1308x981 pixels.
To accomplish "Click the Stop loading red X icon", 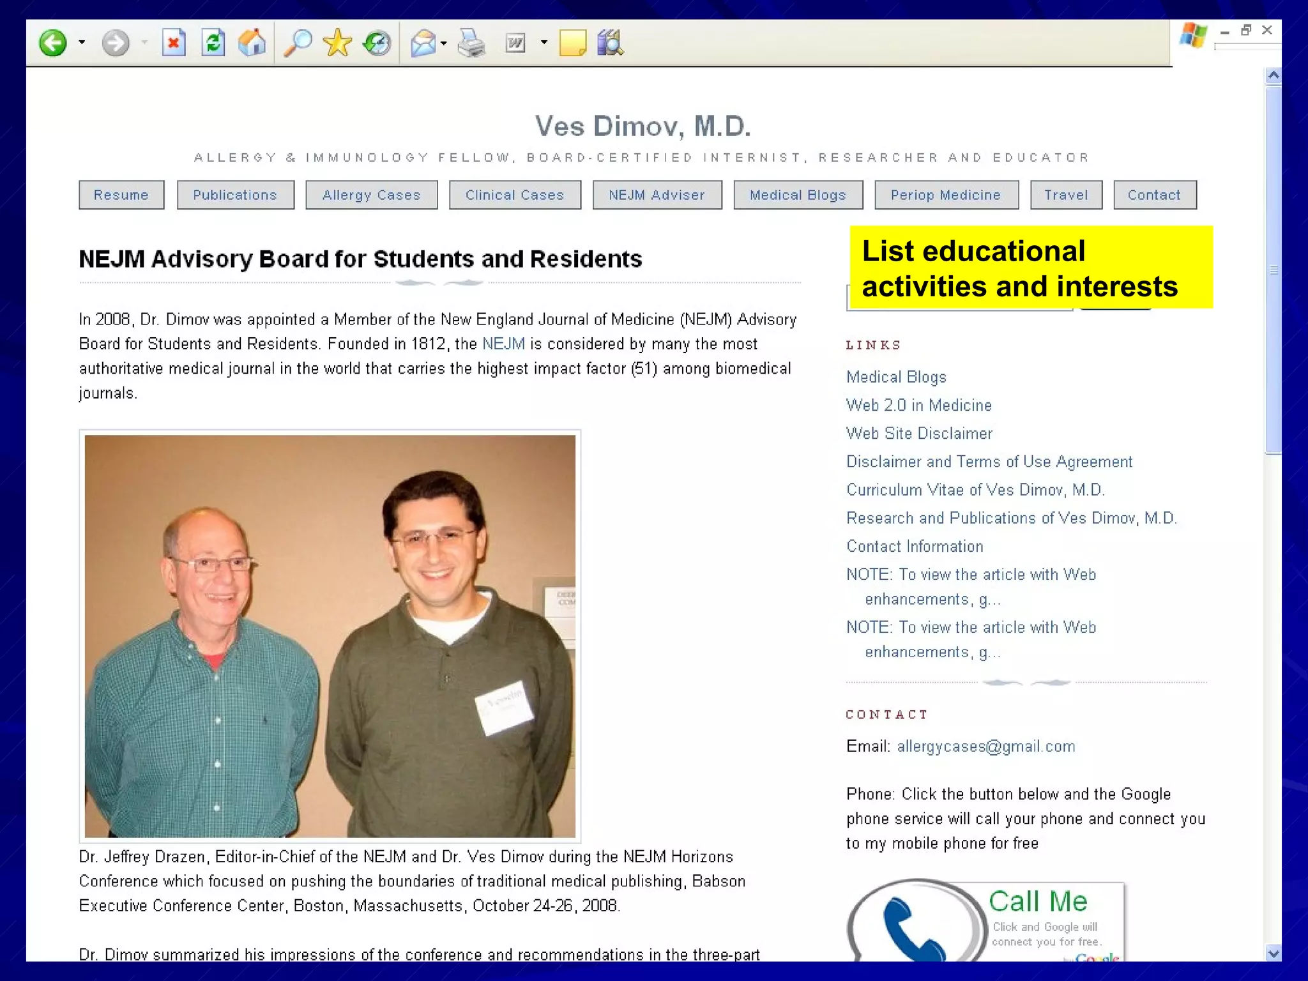I will tap(173, 43).
